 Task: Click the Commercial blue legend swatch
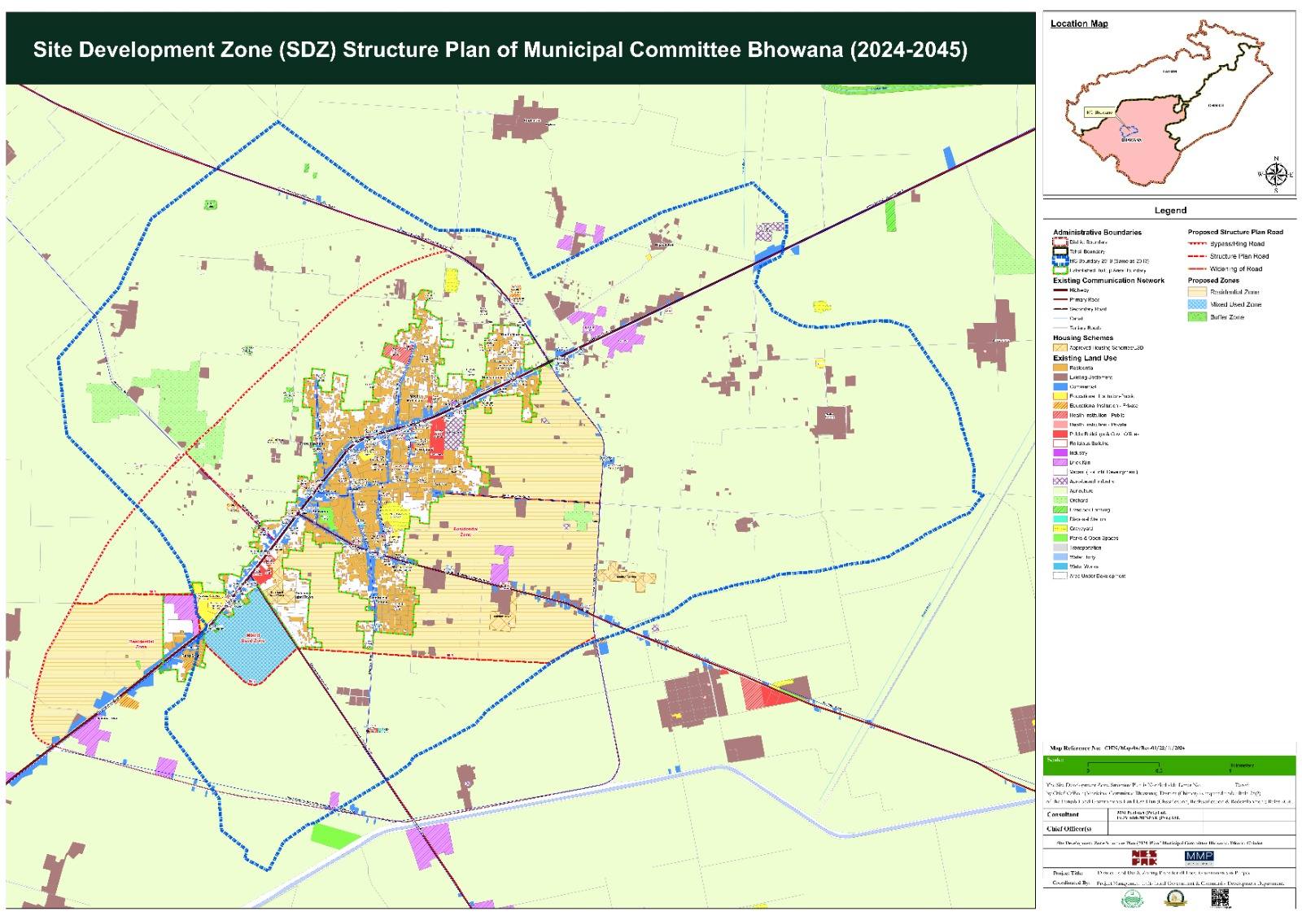tap(1060, 386)
